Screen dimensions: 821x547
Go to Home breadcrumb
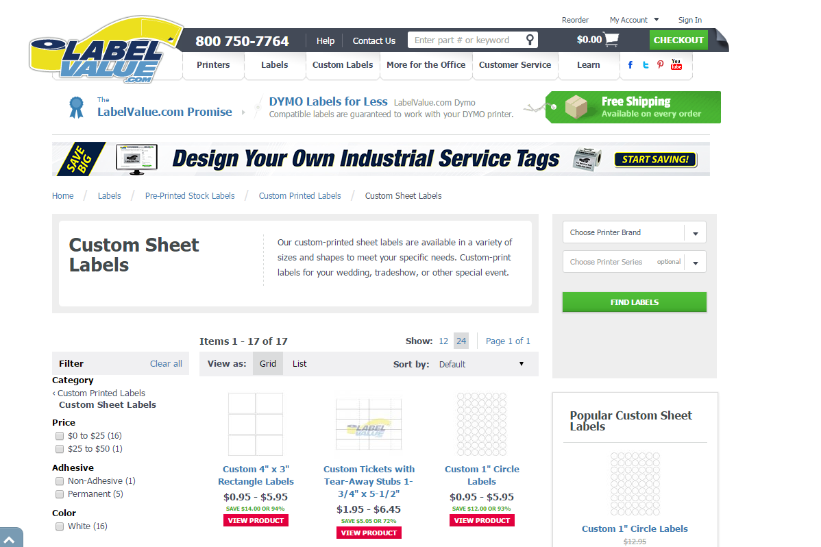click(63, 196)
